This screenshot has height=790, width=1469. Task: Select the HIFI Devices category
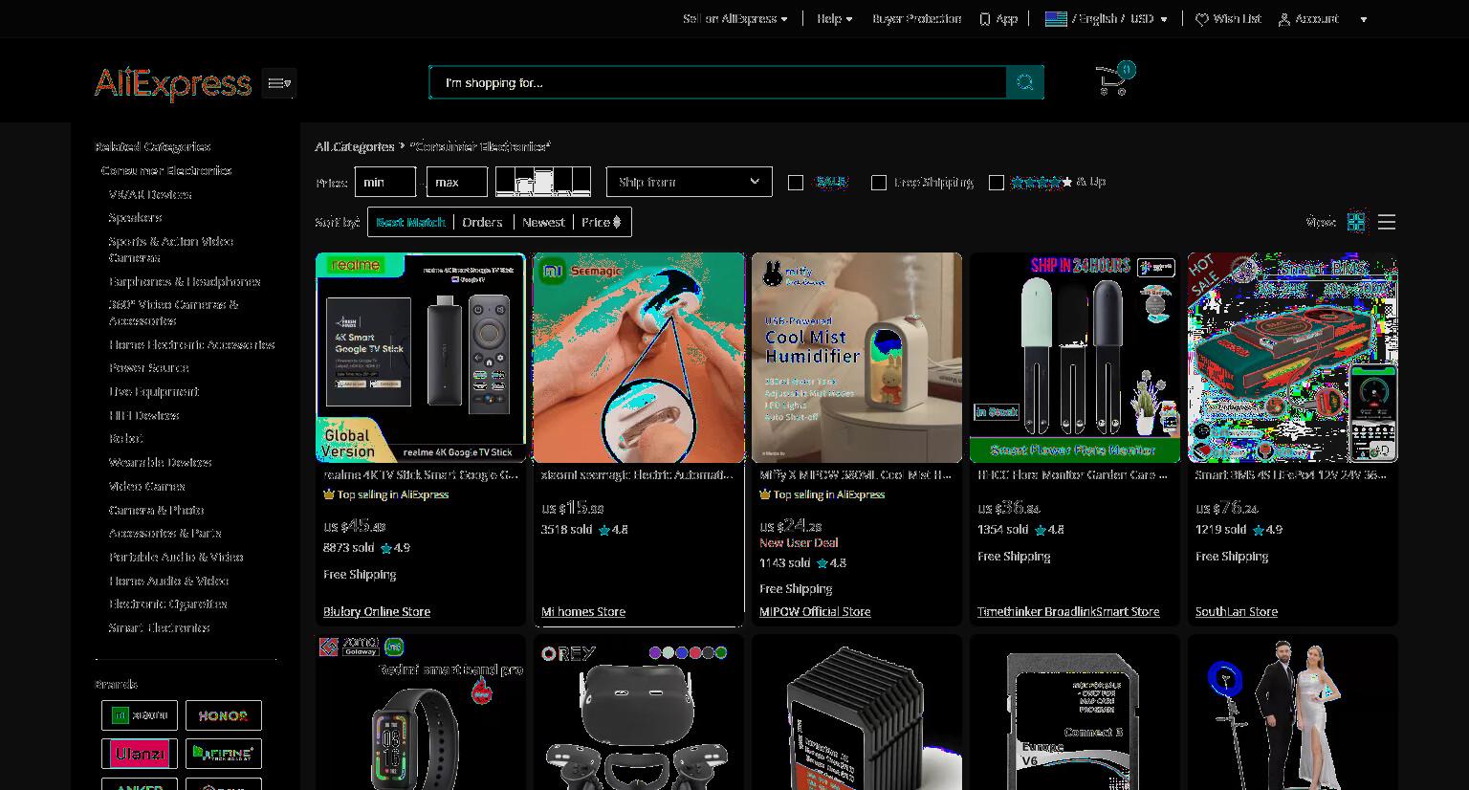coord(143,416)
